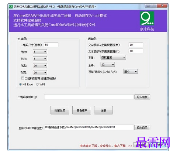177x154 pixels.
Task: Open the 字号 font size dropdown
Action: click(x=108, y=65)
